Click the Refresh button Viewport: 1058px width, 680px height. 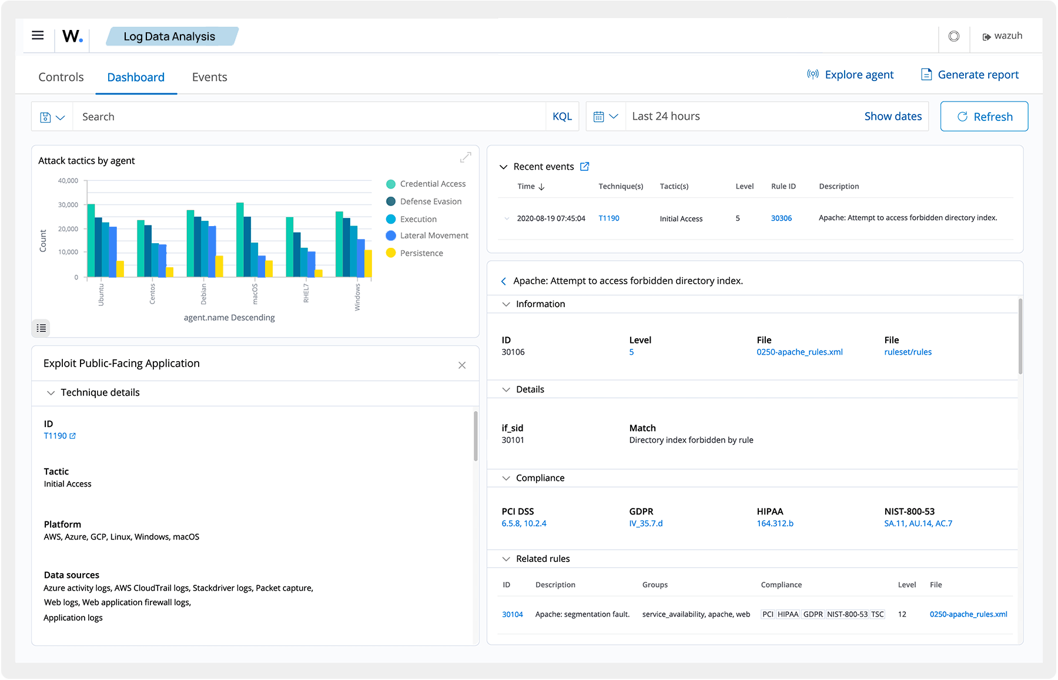(x=984, y=116)
